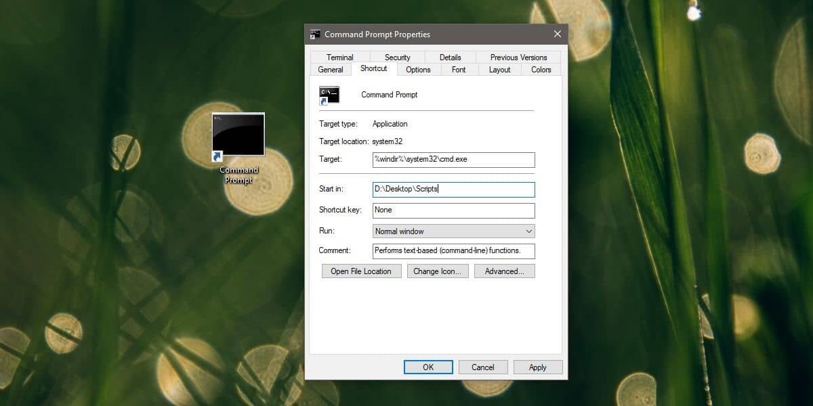Confirm changes with the OK button
The height and width of the screenshot is (406, 813).
pos(428,367)
